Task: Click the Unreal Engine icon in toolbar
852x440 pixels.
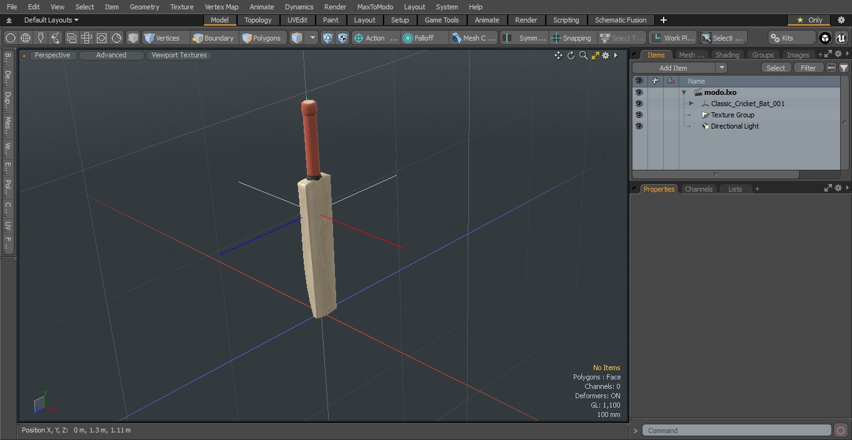Action: 841,38
